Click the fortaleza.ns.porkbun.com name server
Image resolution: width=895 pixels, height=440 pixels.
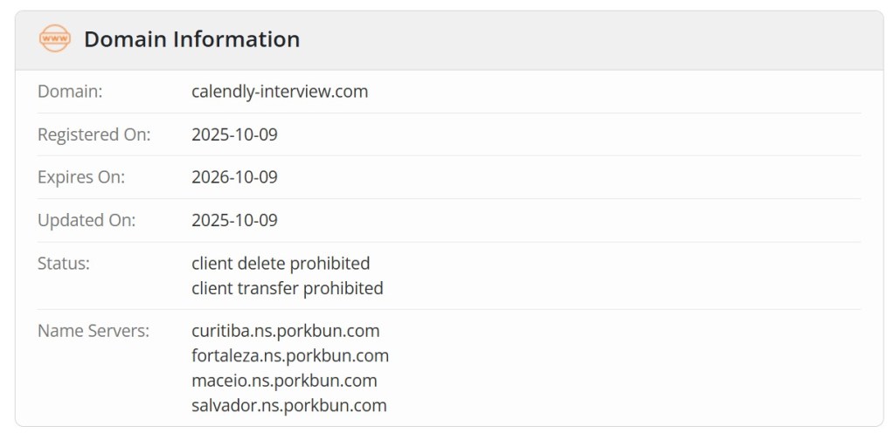(x=289, y=355)
